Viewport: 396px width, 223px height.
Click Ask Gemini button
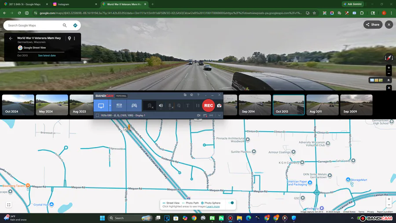[352, 4]
